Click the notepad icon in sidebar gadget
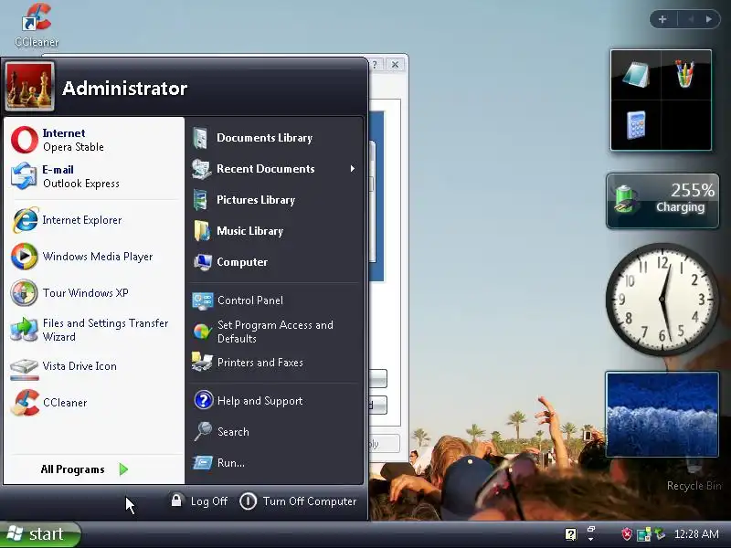 coord(635,76)
